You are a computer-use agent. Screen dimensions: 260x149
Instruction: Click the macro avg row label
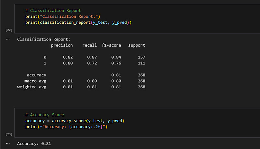(35, 81)
